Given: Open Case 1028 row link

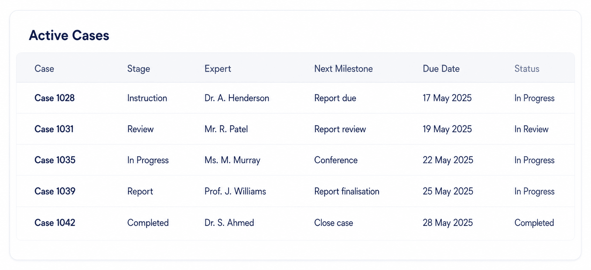Looking at the screenshot, I should coord(54,98).
